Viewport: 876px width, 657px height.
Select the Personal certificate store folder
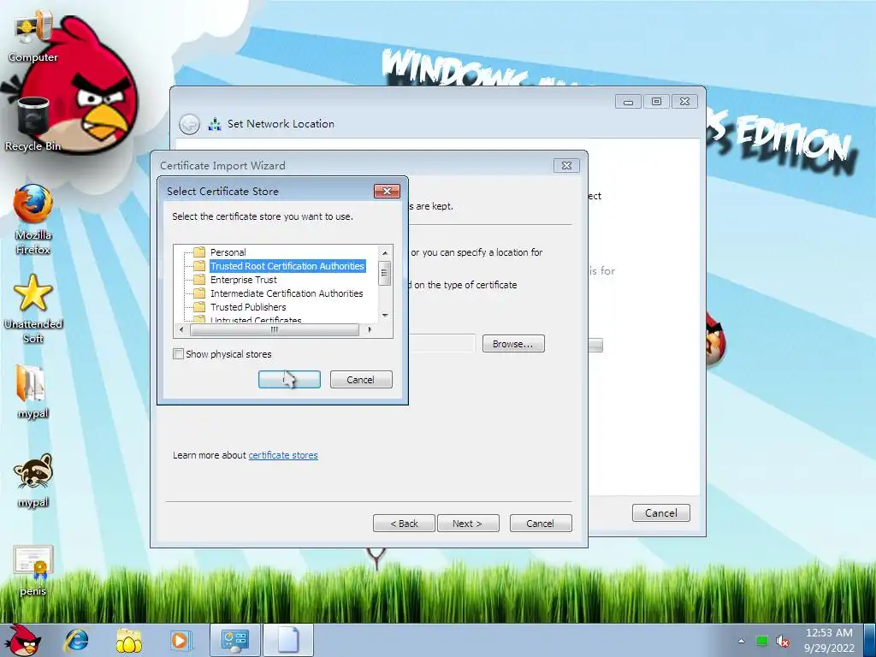tap(228, 252)
